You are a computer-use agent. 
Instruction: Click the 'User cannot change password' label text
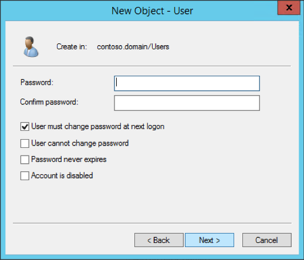click(80, 143)
